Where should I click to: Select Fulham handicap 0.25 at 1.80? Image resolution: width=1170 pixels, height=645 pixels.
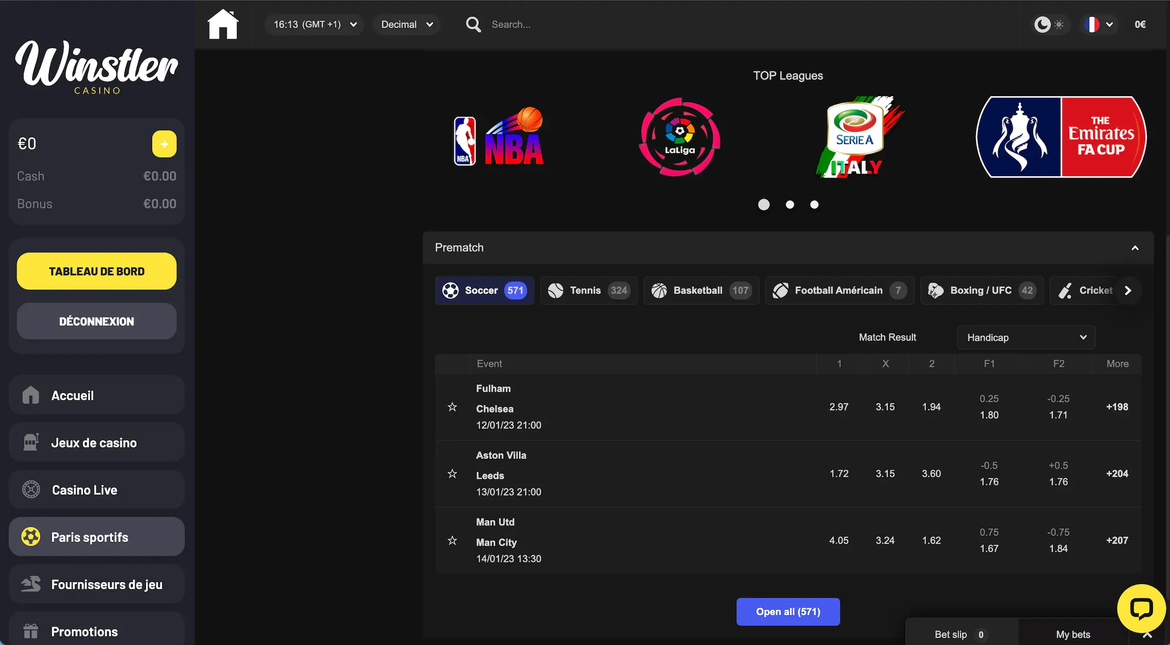(x=989, y=407)
